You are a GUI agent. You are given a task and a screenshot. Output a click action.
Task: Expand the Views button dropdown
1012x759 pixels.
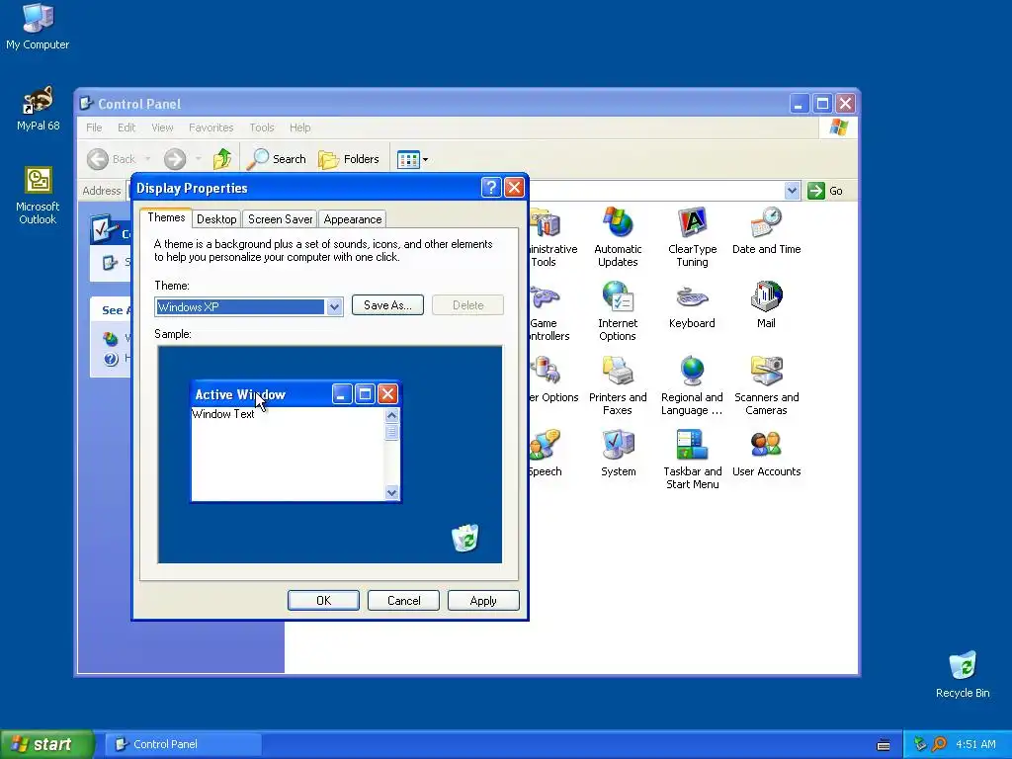(x=425, y=159)
